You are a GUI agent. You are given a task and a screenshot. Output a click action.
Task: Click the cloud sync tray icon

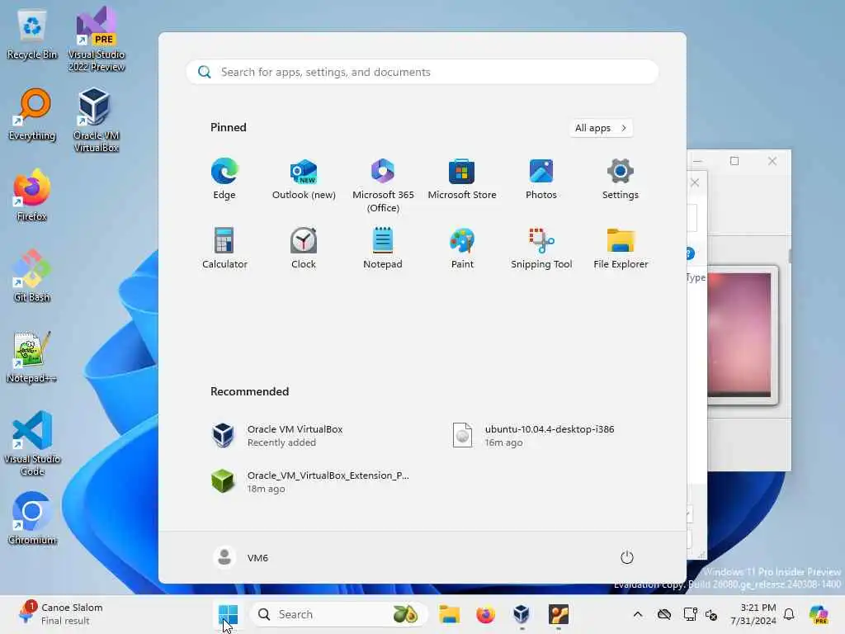(x=664, y=614)
